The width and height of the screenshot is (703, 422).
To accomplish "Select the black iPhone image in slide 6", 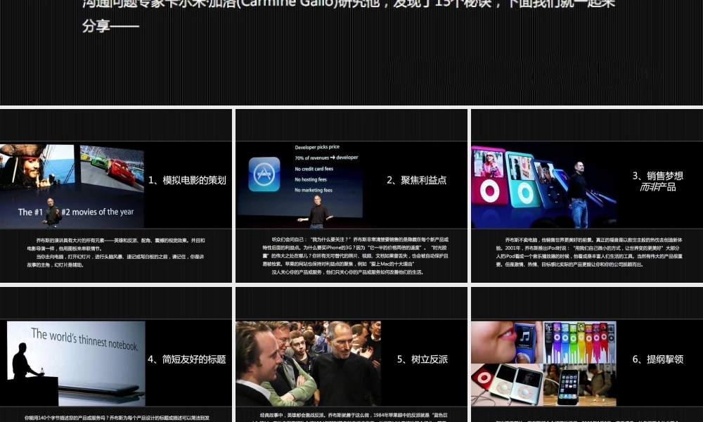I will point(570,385).
